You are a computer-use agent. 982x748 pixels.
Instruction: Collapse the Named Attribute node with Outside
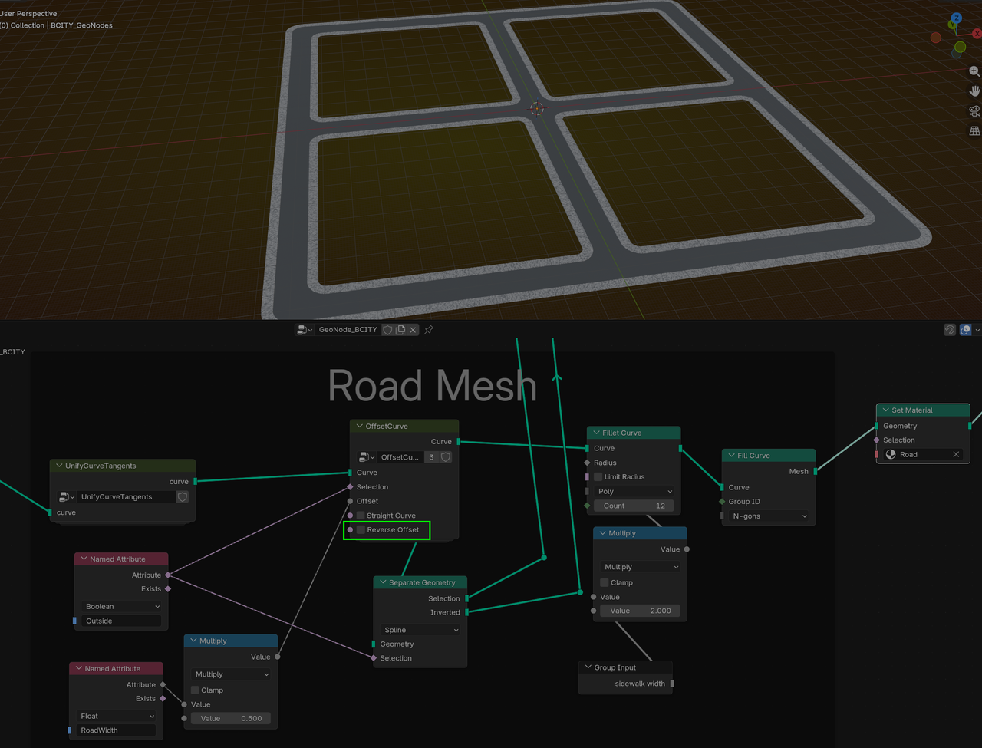pyautogui.click(x=84, y=559)
